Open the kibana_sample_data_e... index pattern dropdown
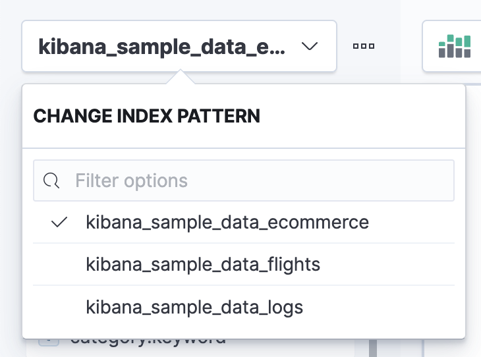This screenshot has height=357, width=481. [x=179, y=46]
